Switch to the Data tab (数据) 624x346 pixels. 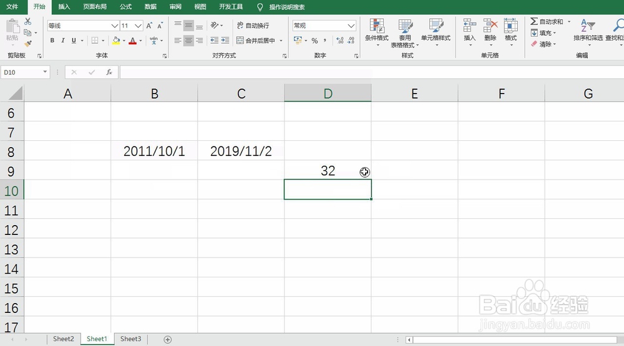click(150, 7)
